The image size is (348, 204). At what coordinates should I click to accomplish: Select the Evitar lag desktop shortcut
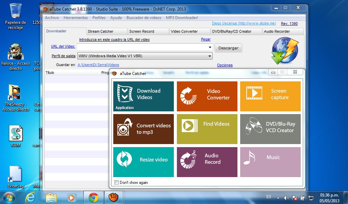pyautogui.click(x=16, y=177)
